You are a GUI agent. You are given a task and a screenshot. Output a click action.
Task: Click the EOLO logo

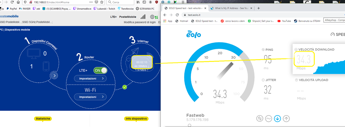coord(194,34)
